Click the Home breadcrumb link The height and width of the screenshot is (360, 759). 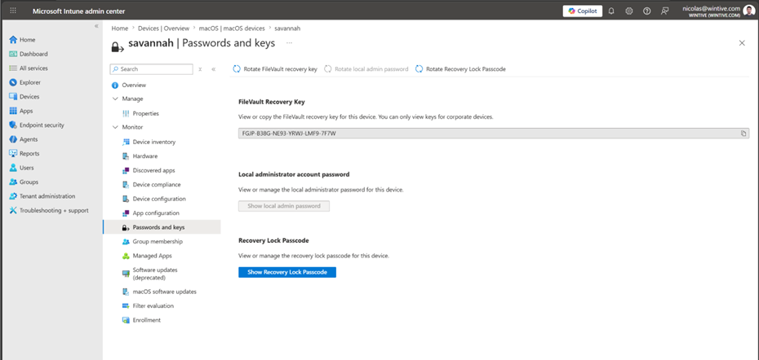coord(119,29)
